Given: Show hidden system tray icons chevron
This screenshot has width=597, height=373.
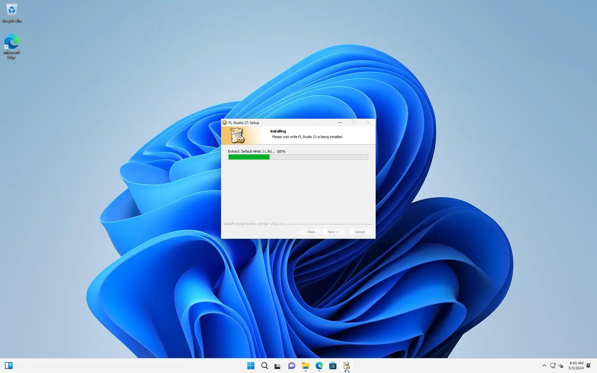Looking at the screenshot, I should (x=544, y=366).
